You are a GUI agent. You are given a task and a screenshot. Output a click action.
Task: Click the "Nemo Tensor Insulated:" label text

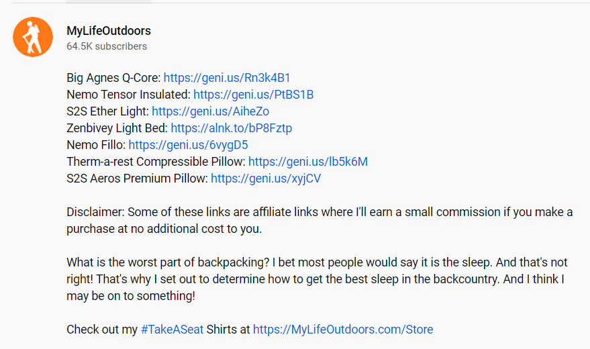click(128, 95)
